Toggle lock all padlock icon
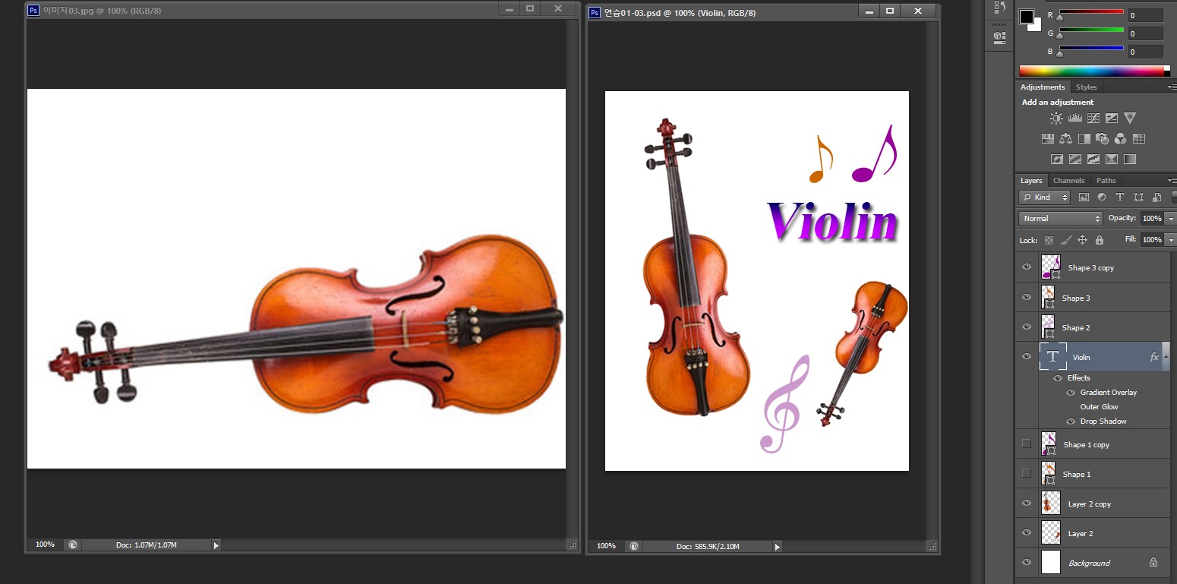This screenshot has height=584, width=1177. (1100, 240)
